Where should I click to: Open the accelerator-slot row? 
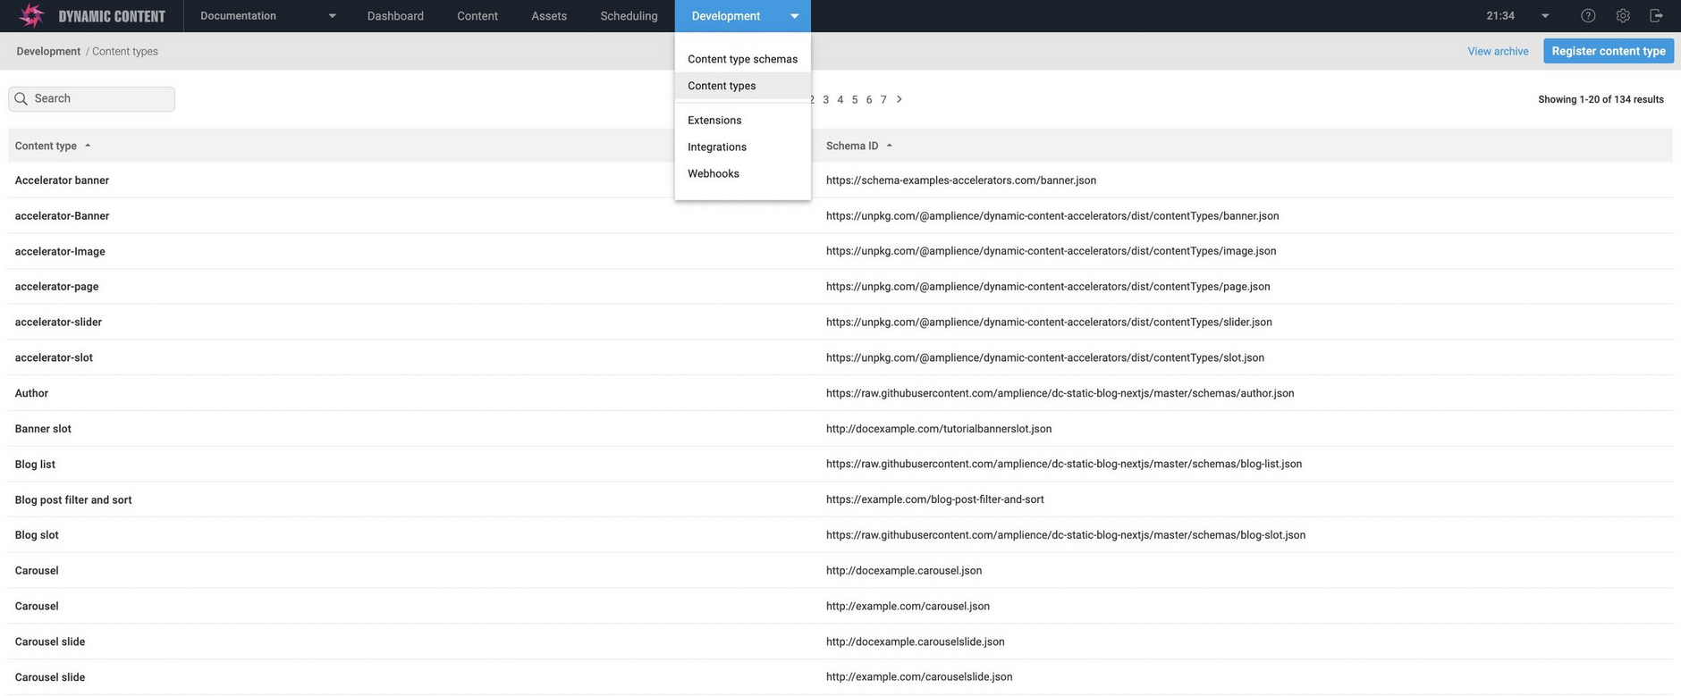[x=840, y=357]
